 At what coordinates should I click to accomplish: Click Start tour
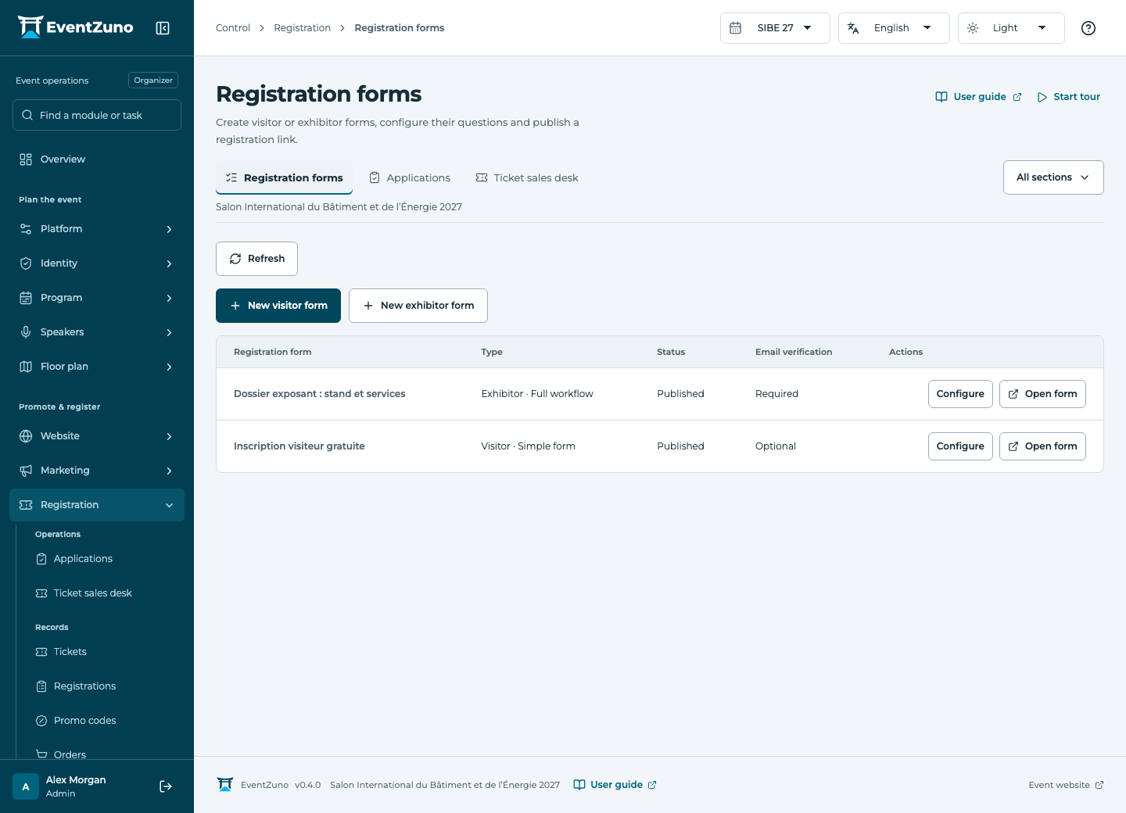(1068, 97)
